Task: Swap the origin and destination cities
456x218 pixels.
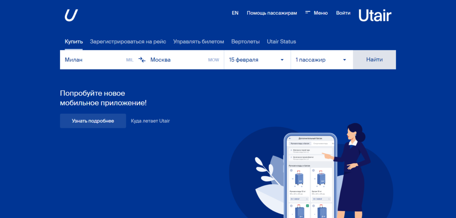Action: click(x=142, y=60)
